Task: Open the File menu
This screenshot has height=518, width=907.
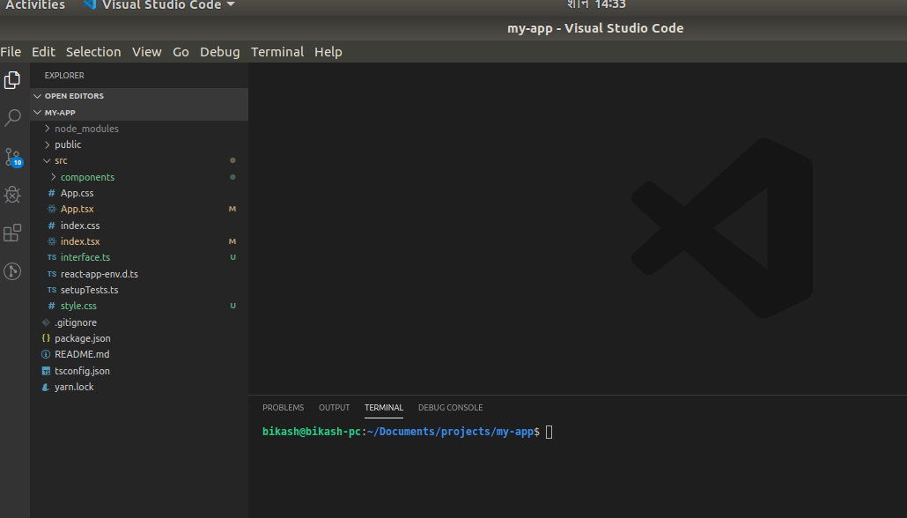Action: tap(11, 51)
